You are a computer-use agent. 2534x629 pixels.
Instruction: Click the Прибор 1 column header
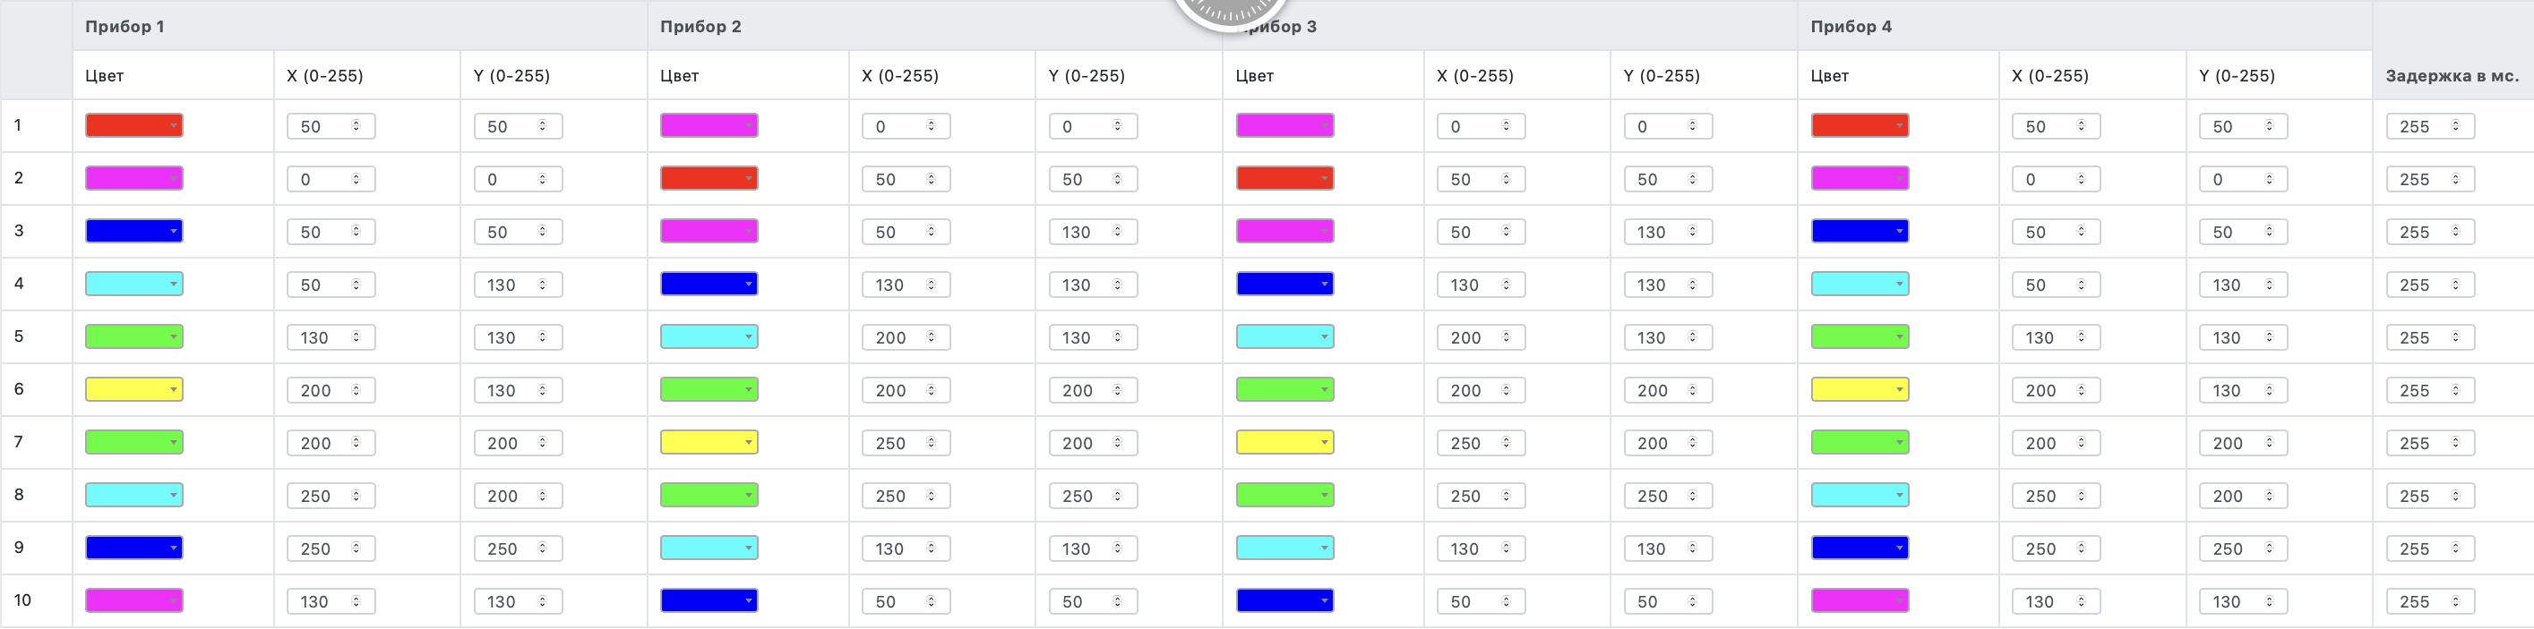pyautogui.click(x=125, y=27)
